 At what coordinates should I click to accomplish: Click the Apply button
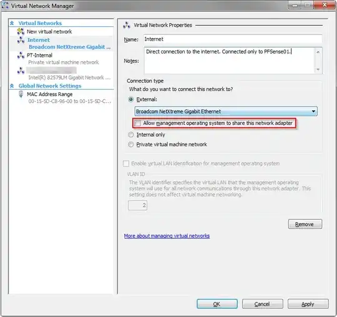308,304
